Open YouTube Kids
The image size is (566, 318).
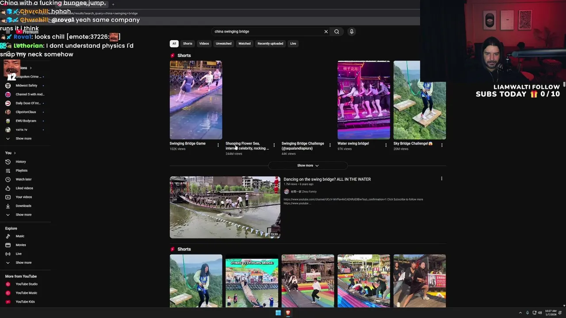pos(25,302)
